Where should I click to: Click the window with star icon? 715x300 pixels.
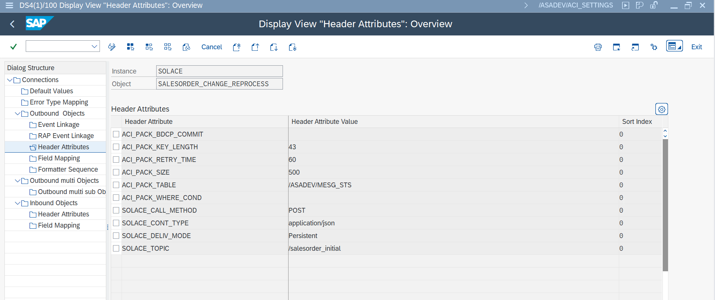pos(617,47)
